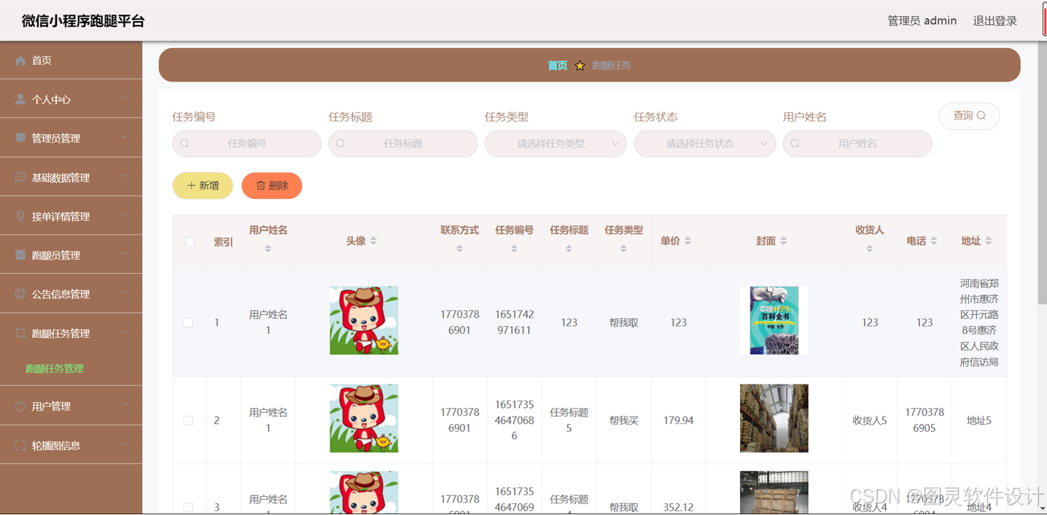The height and width of the screenshot is (515, 1047).
Task: Expand 公告信息管理 using its chevron
Action: coord(124,292)
